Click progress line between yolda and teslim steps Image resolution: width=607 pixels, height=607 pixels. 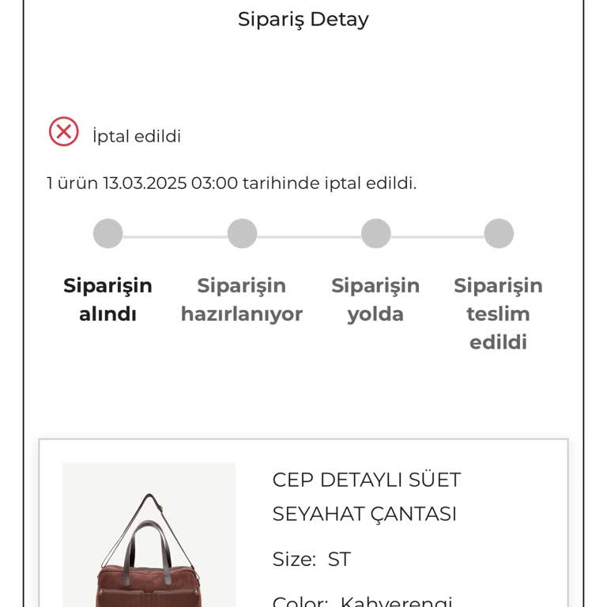point(437,236)
